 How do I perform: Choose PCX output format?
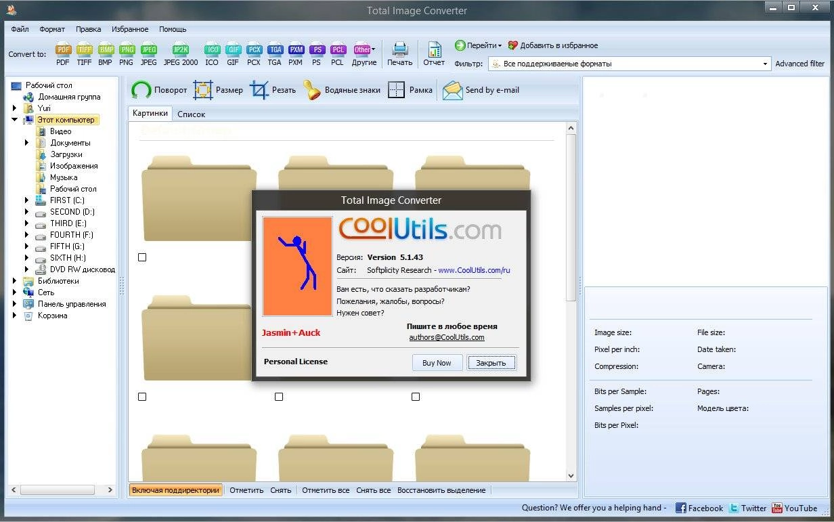click(254, 54)
